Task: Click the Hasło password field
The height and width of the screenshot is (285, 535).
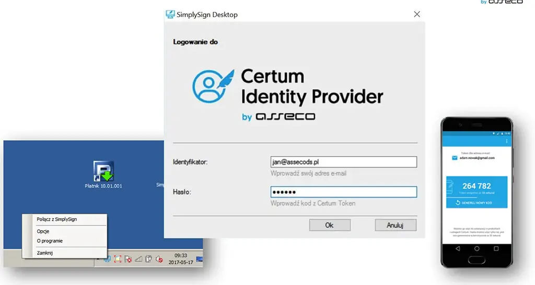Action: (x=344, y=192)
